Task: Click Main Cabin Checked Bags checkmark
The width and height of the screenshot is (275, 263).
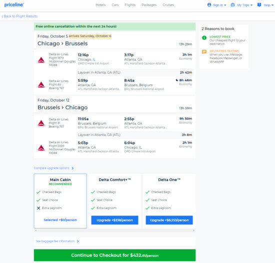Action: click(x=38, y=192)
